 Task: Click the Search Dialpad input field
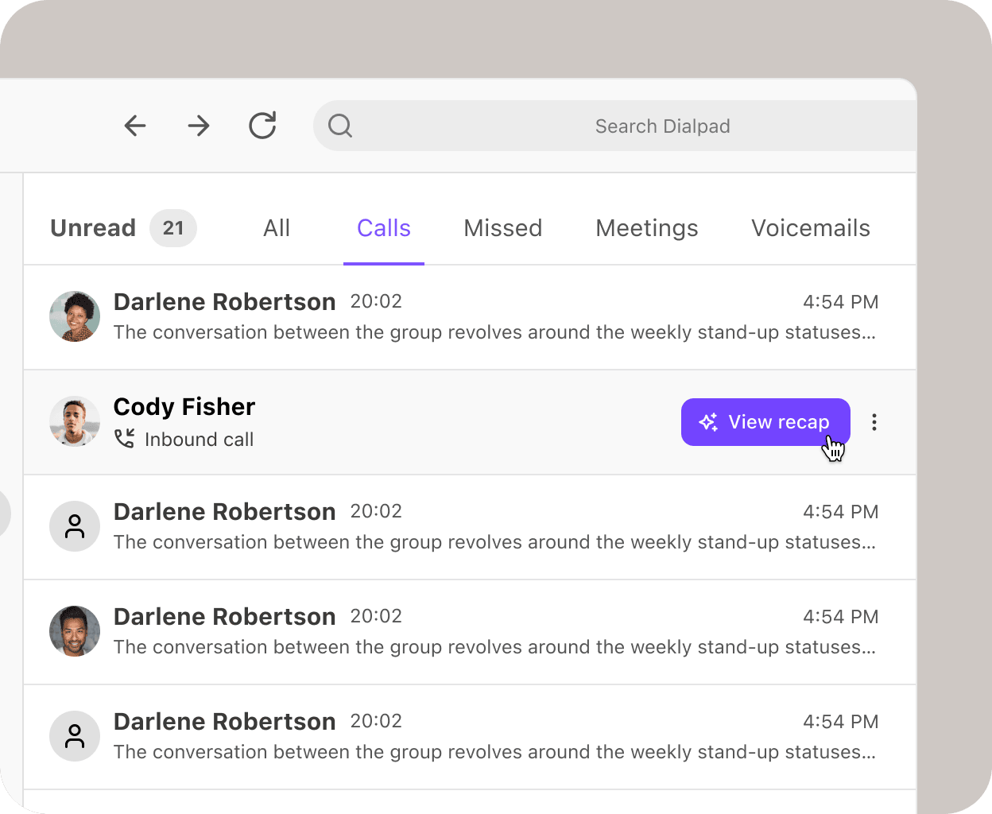click(x=662, y=126)
